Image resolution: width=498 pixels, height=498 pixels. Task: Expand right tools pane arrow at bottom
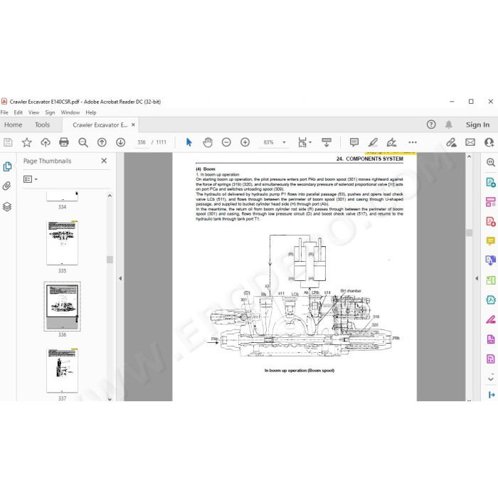[x=492, y=395]
